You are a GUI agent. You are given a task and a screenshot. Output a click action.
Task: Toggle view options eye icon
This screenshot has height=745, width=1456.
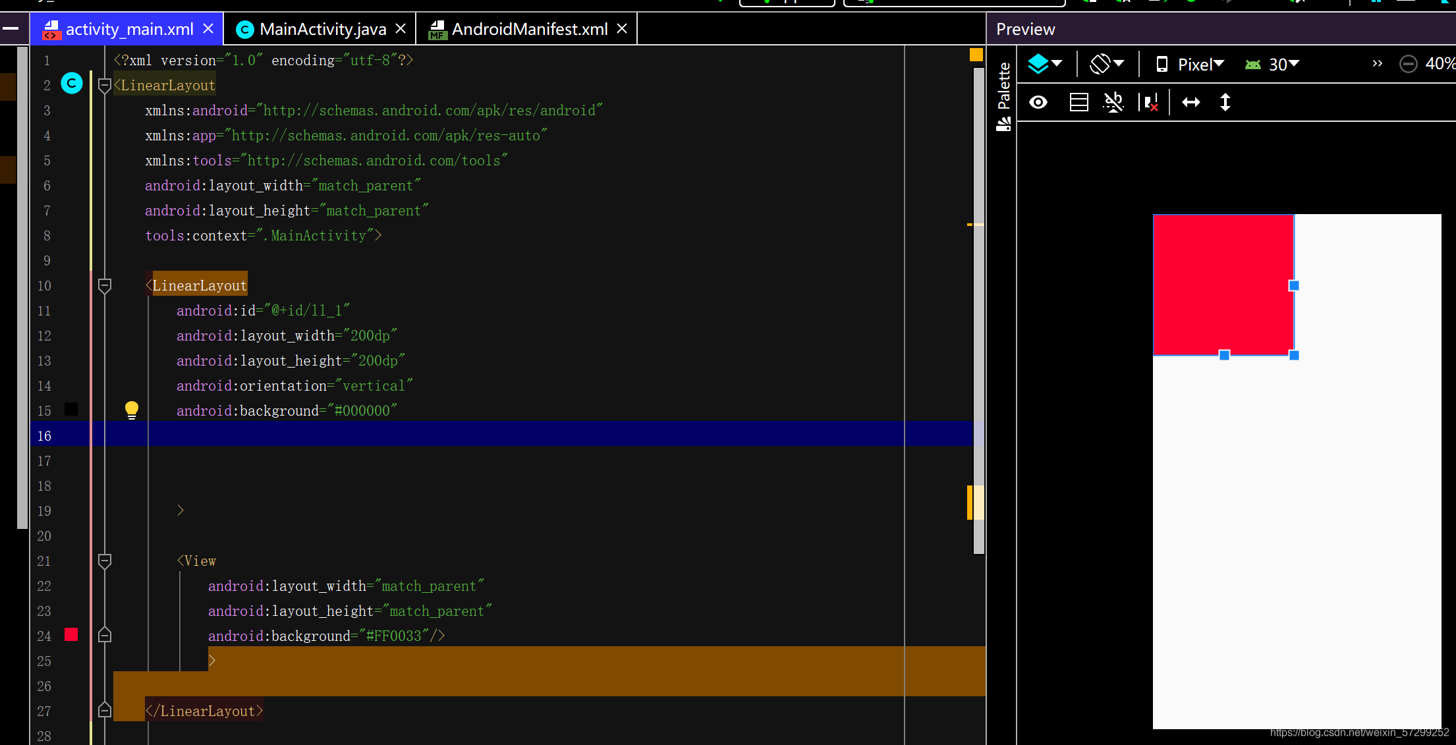(x=1038, y=102)
